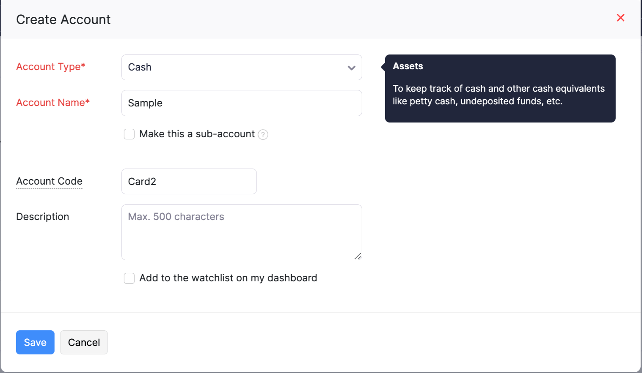Close the Create Account dialog with red X

(620, 18)
